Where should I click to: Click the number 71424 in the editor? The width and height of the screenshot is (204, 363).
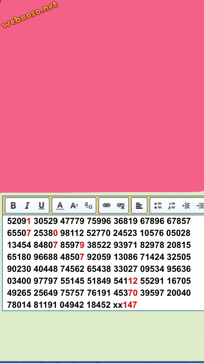(x=152, y=257)
